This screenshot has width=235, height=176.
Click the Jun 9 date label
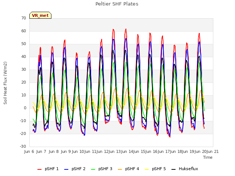(66, 151)
